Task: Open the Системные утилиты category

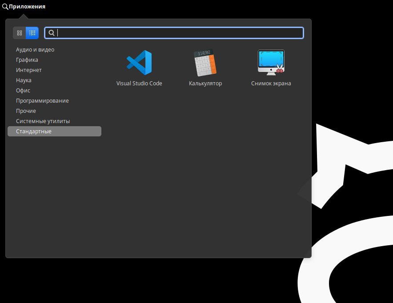Action: [x=54, y=121]
